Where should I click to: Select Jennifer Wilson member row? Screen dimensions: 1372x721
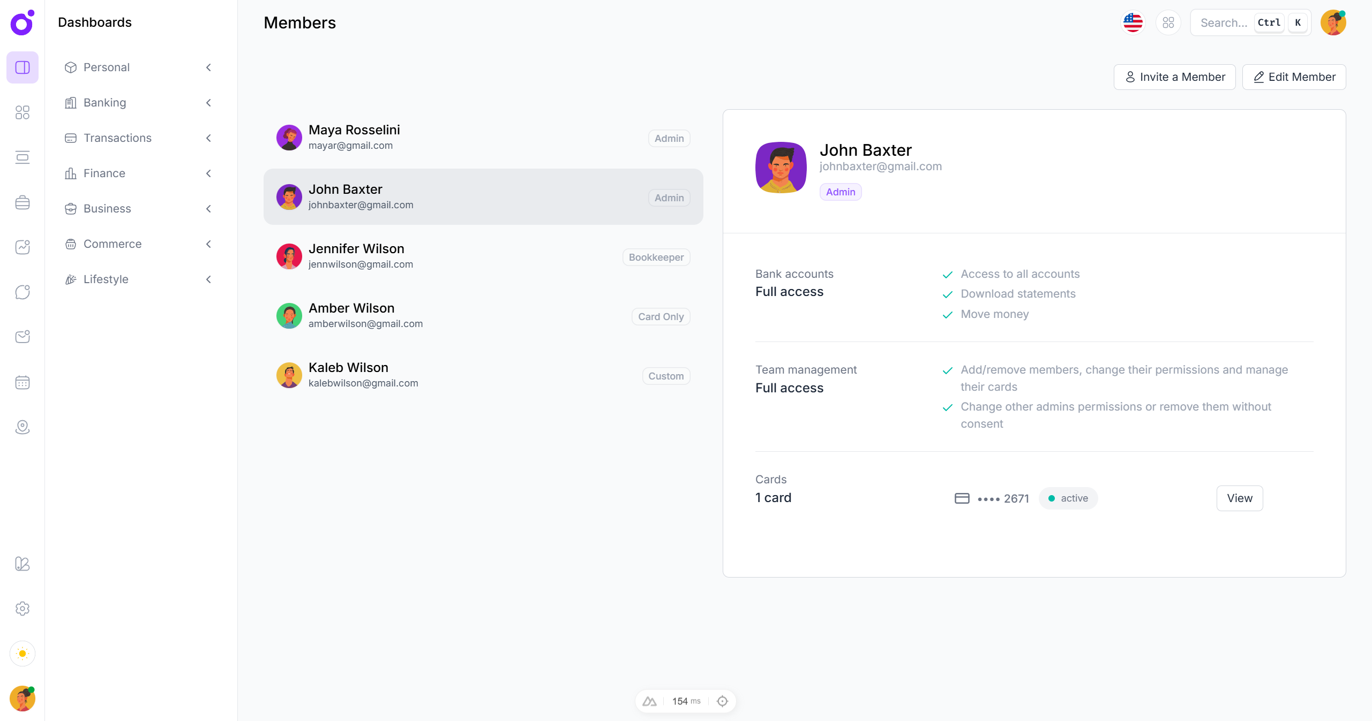[483, 256]
